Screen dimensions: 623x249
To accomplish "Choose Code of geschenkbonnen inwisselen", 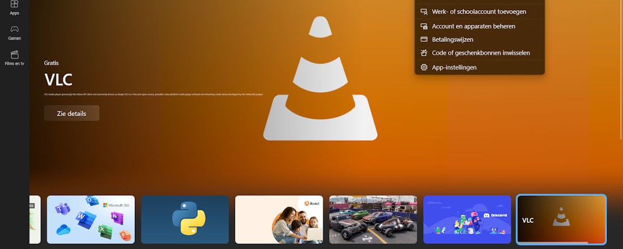I will (480, 53).
